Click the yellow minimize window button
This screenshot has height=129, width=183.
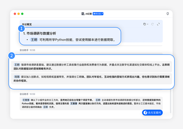[x=18, y=14]
